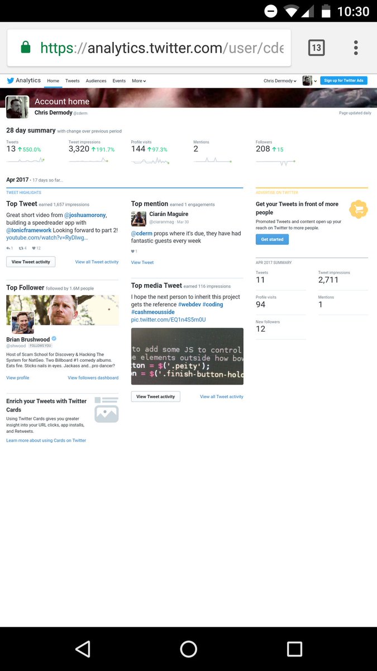377x671 pixels.
Task: Select the Home tab
Action: click(53, 81)
